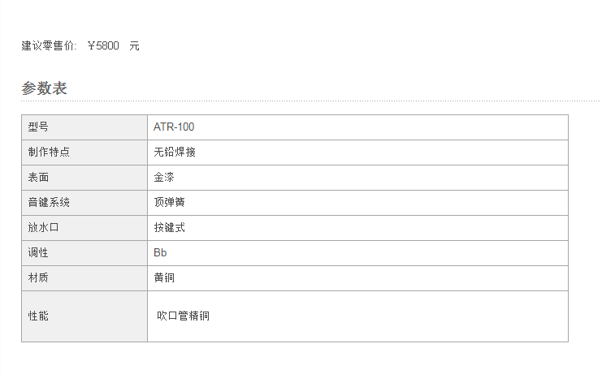The width and height of the screenshot is (615, 374).
Task: Click the suggested retail price ¥5800 text
Action: coord(103,45)
